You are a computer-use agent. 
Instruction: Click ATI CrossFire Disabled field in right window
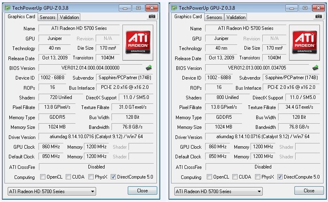263,167
